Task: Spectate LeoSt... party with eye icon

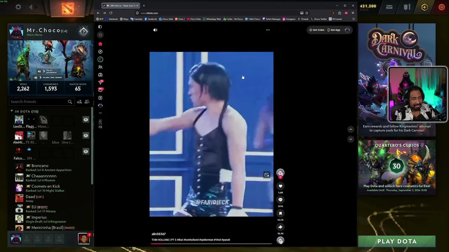Action: tap(86, 120)
